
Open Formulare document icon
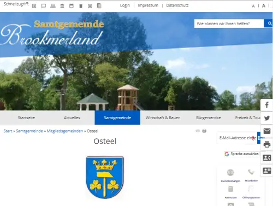point(230,189)
